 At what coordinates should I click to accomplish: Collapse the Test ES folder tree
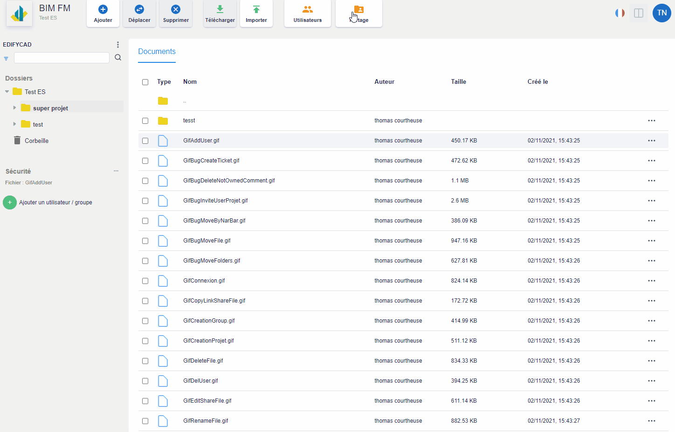7,92
